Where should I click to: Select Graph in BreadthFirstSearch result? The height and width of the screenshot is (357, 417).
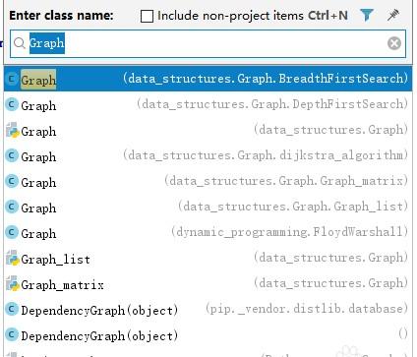(208, 79)
